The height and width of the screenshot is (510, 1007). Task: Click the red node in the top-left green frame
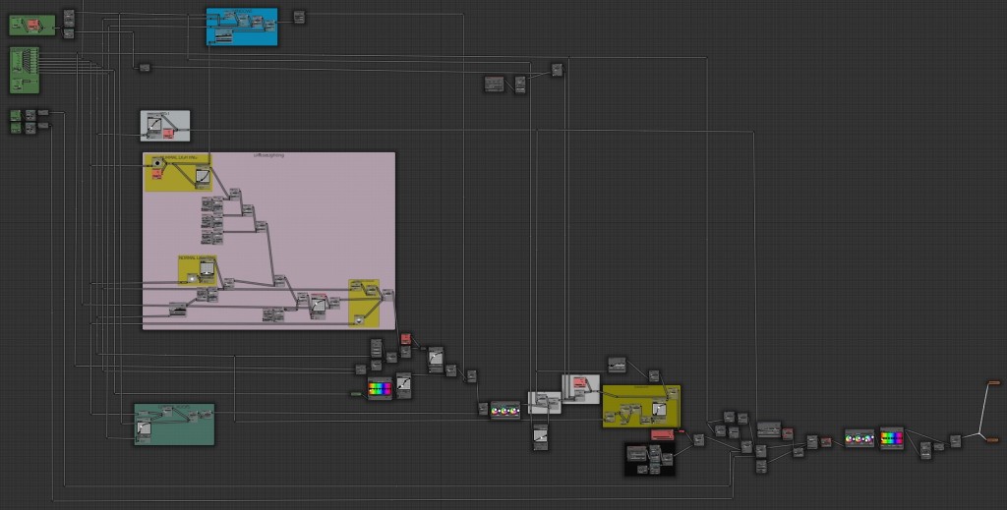click(x=35, y=24)
